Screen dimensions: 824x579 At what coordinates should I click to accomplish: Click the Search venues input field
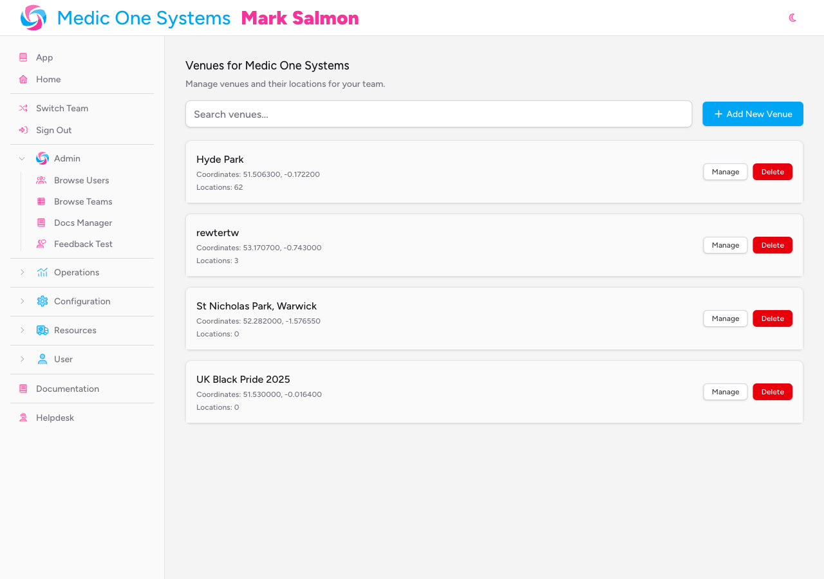438,114
